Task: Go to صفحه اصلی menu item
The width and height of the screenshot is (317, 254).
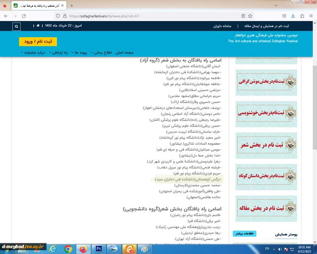Action: 125,52
